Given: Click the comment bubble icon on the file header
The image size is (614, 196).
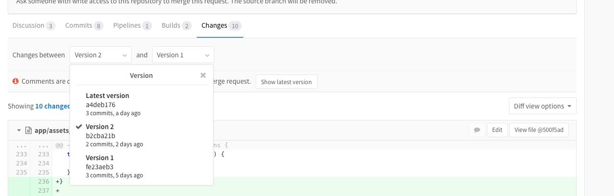Looking at the screenshot, I should [477, 130].
